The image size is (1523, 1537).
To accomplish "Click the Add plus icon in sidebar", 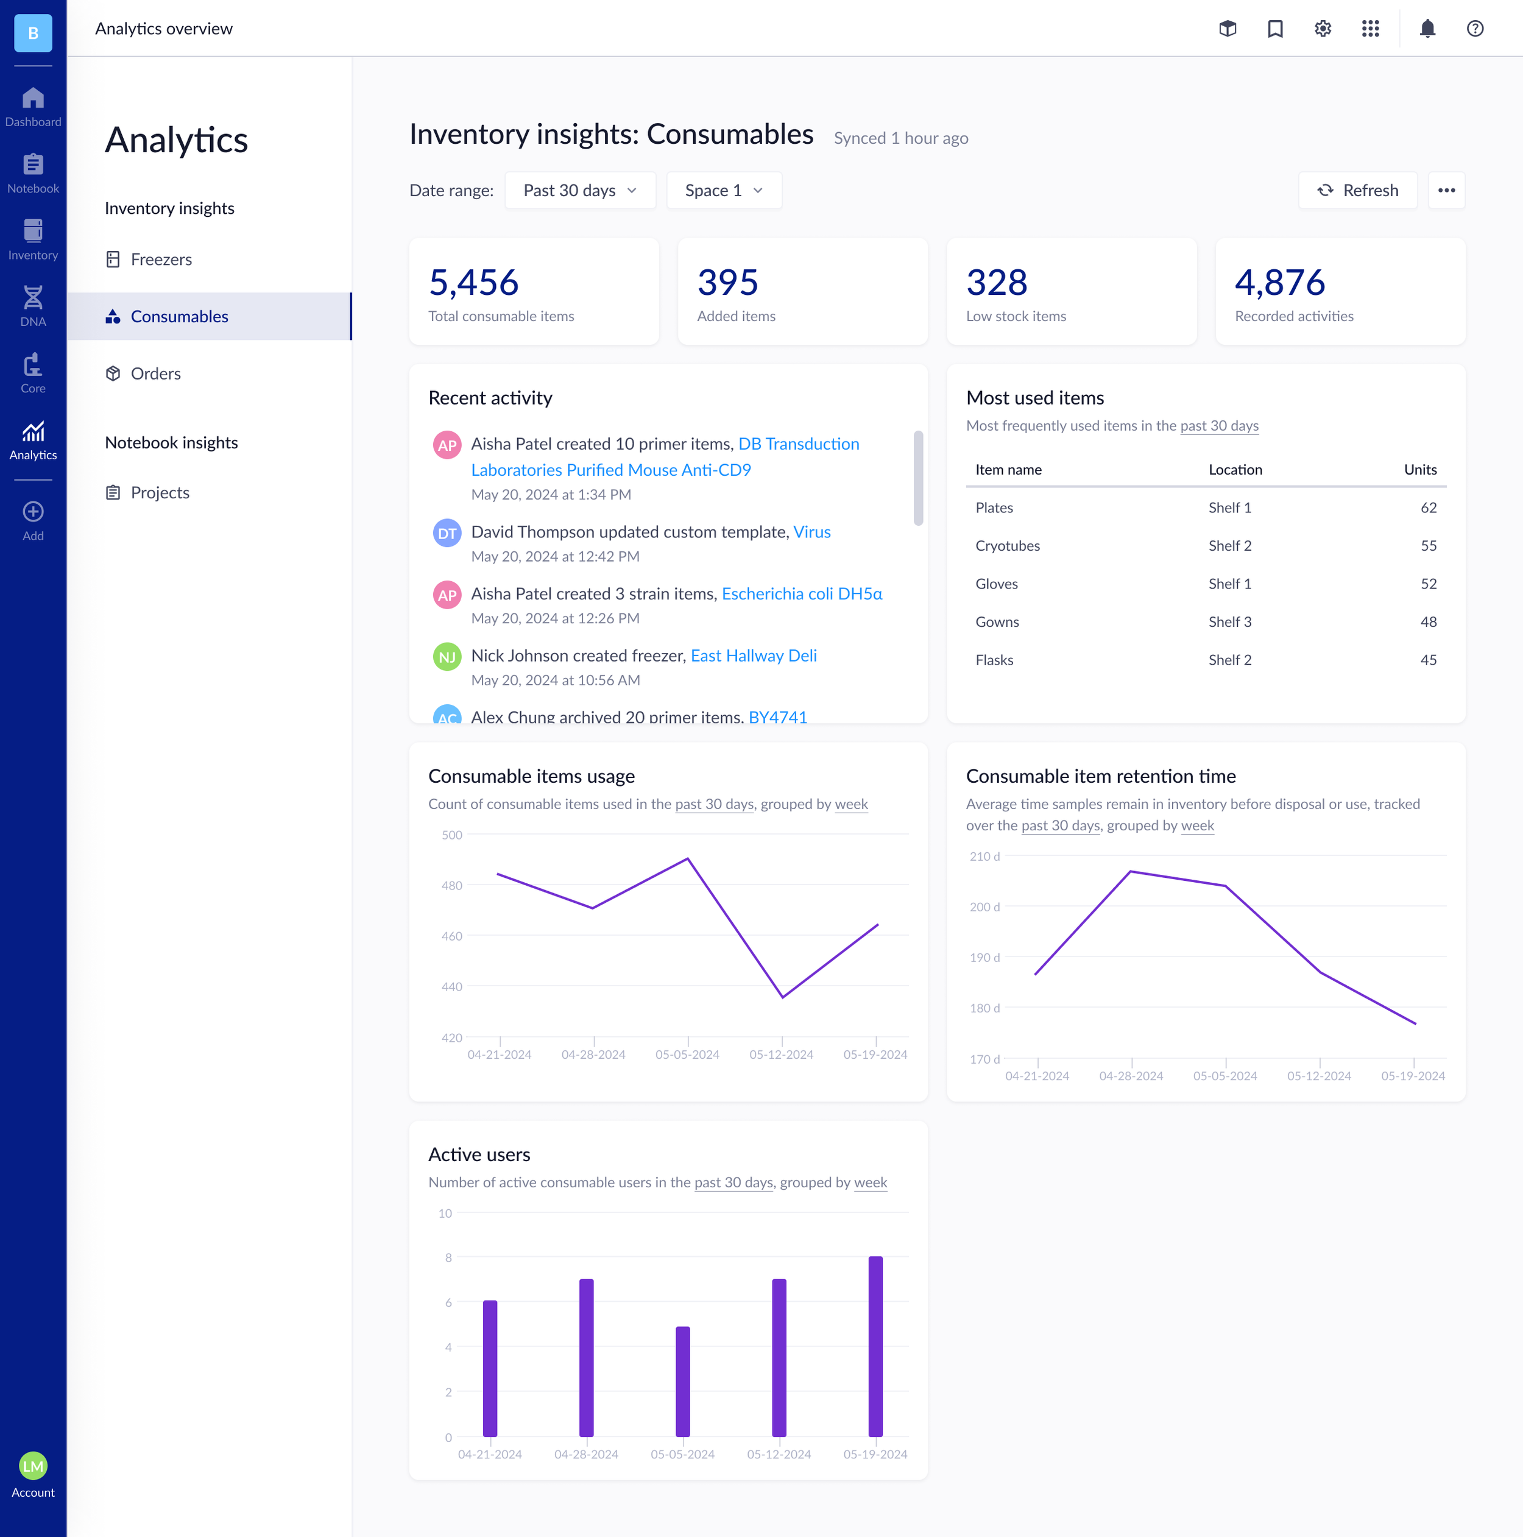I will pyautogui.click(x=33, y=512).
